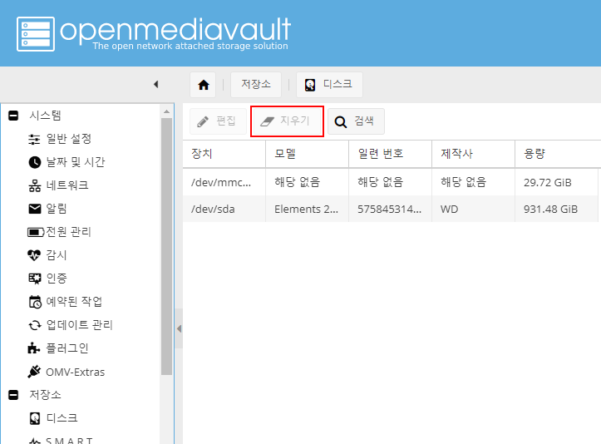Select the /dev/sda device row

click(392, 209)
